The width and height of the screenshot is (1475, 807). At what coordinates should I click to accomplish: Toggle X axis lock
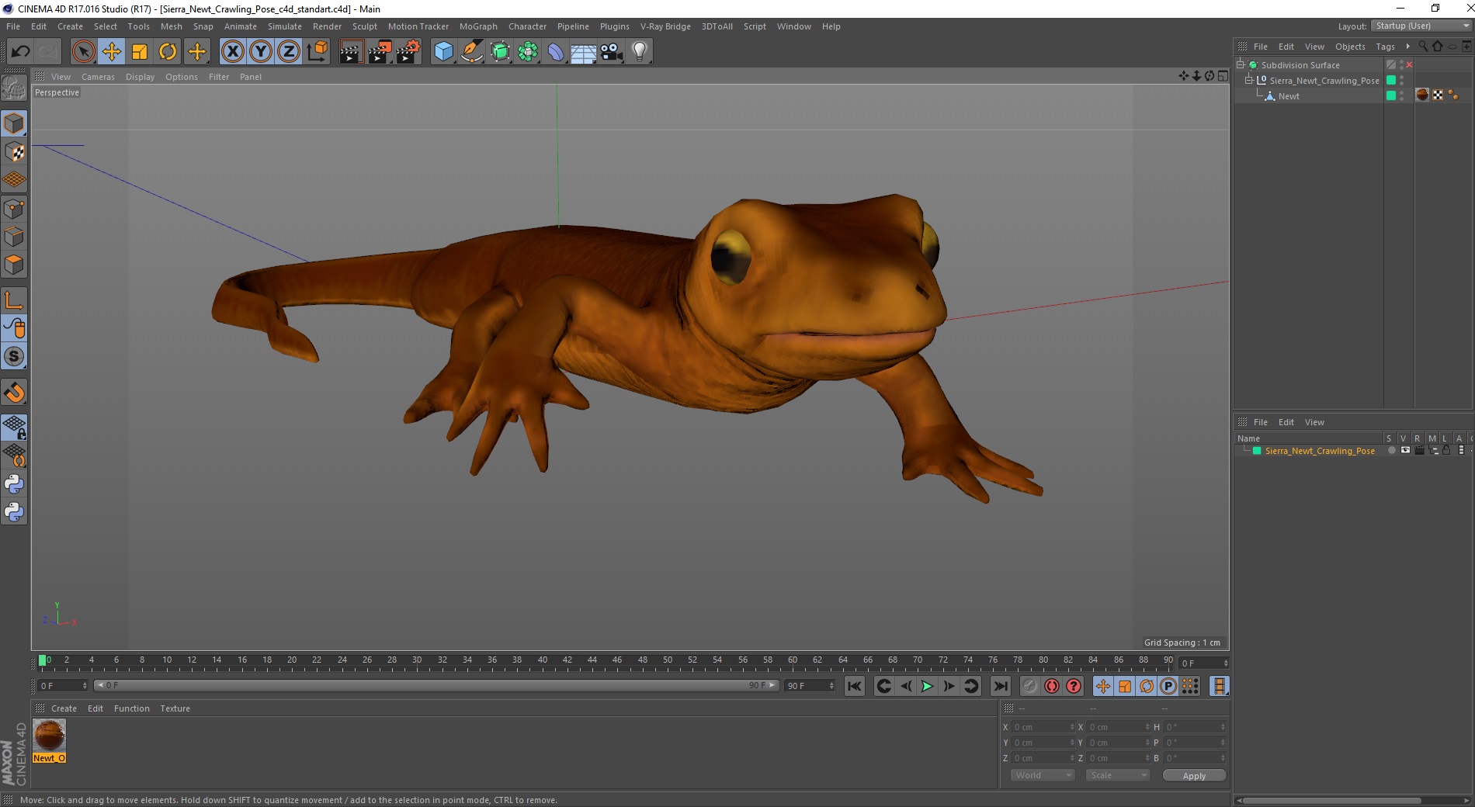coord(232,52)
